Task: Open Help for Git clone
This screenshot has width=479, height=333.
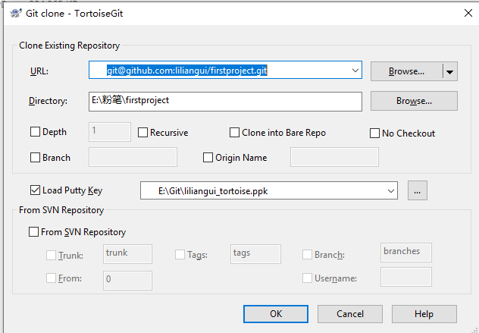Action: coord(424,314)
